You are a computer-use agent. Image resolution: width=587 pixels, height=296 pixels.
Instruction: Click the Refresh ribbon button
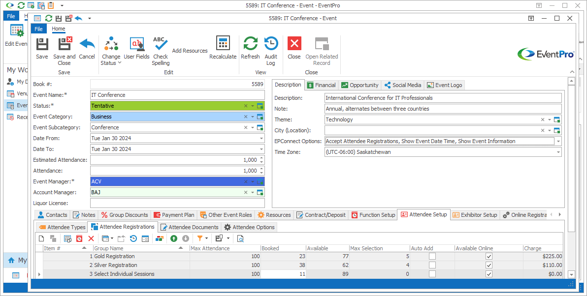(x=250, y=48)
